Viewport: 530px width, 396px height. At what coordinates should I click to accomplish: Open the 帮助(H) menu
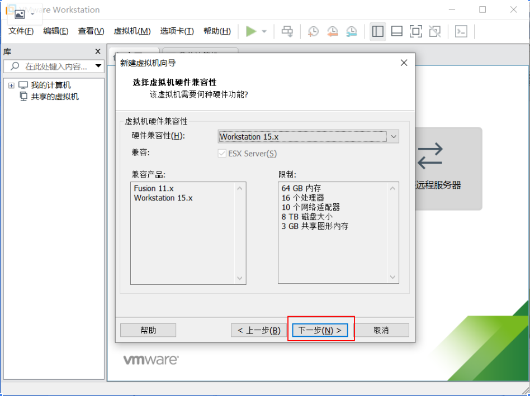click(x=217, y=31)
